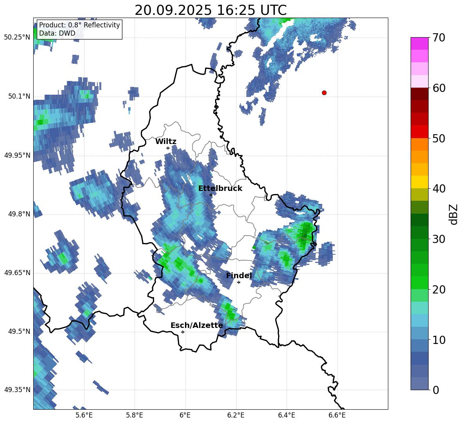Viewport: 463px width, 423px height.
Task: Click the 60 value on the colorbar
Action: coord(439,88)
